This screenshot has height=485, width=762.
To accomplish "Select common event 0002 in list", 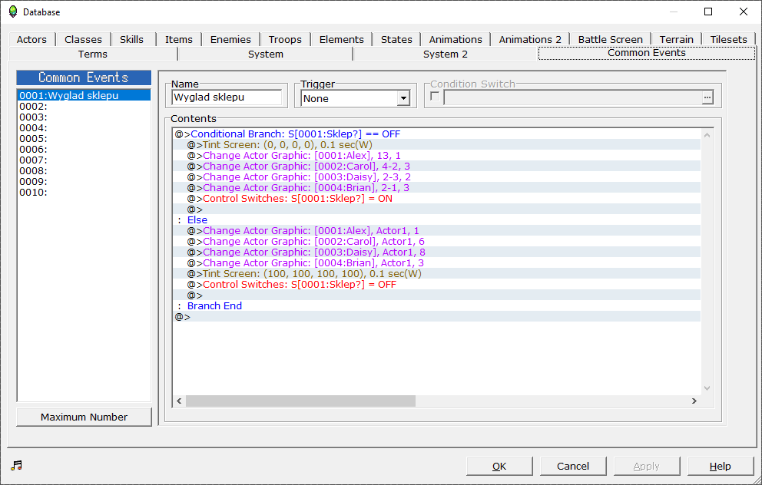I will tap(84, 107).
